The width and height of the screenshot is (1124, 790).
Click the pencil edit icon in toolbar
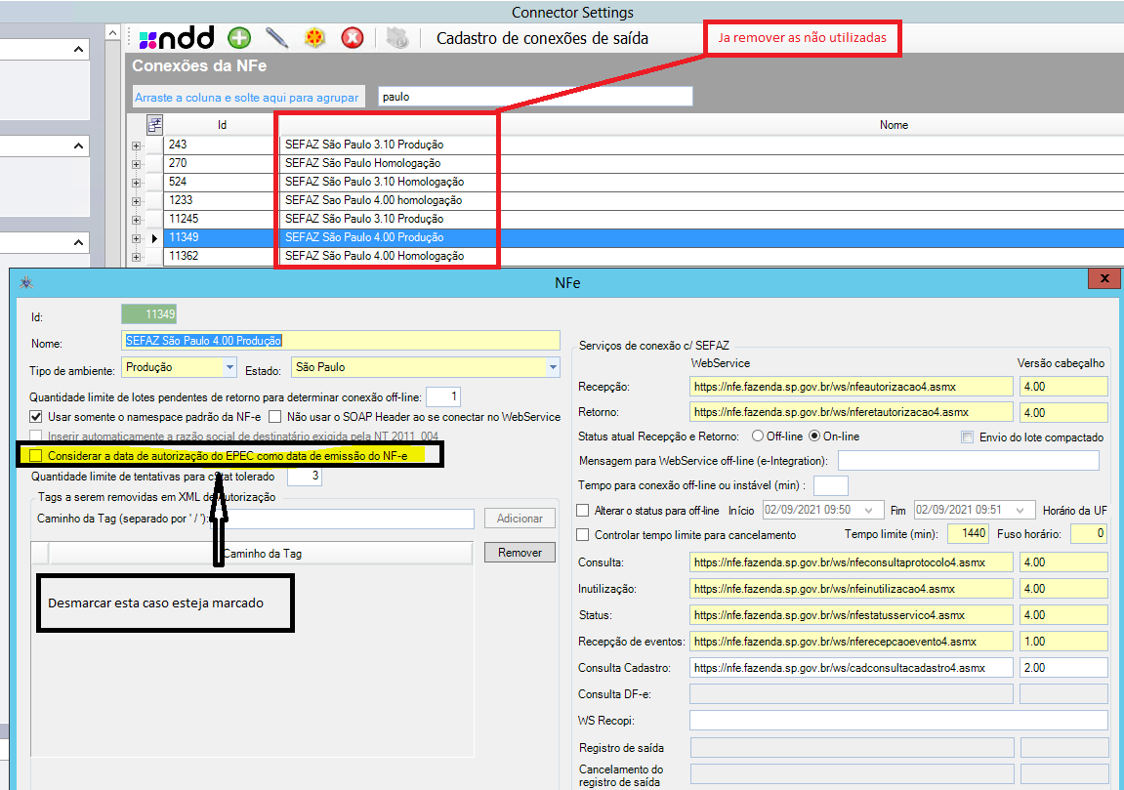point(276,38)
